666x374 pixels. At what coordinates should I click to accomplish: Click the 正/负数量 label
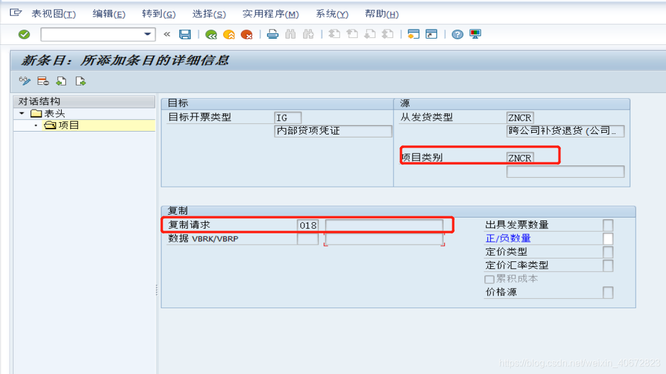(508, 238)
